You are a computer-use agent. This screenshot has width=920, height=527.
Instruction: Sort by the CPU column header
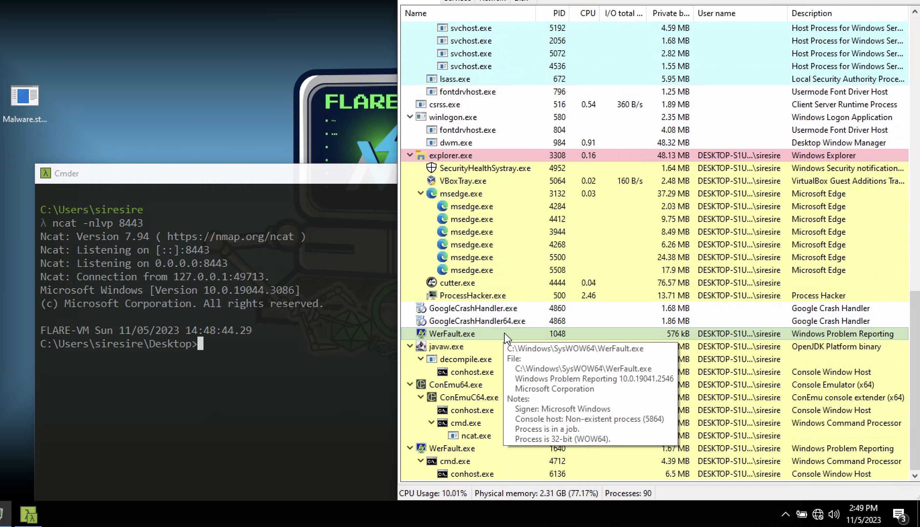584,13
